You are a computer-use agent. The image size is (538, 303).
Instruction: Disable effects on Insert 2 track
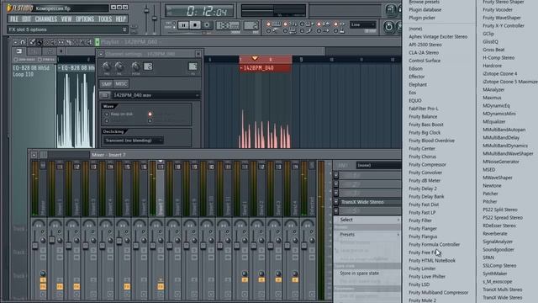(x=76, y=286)
